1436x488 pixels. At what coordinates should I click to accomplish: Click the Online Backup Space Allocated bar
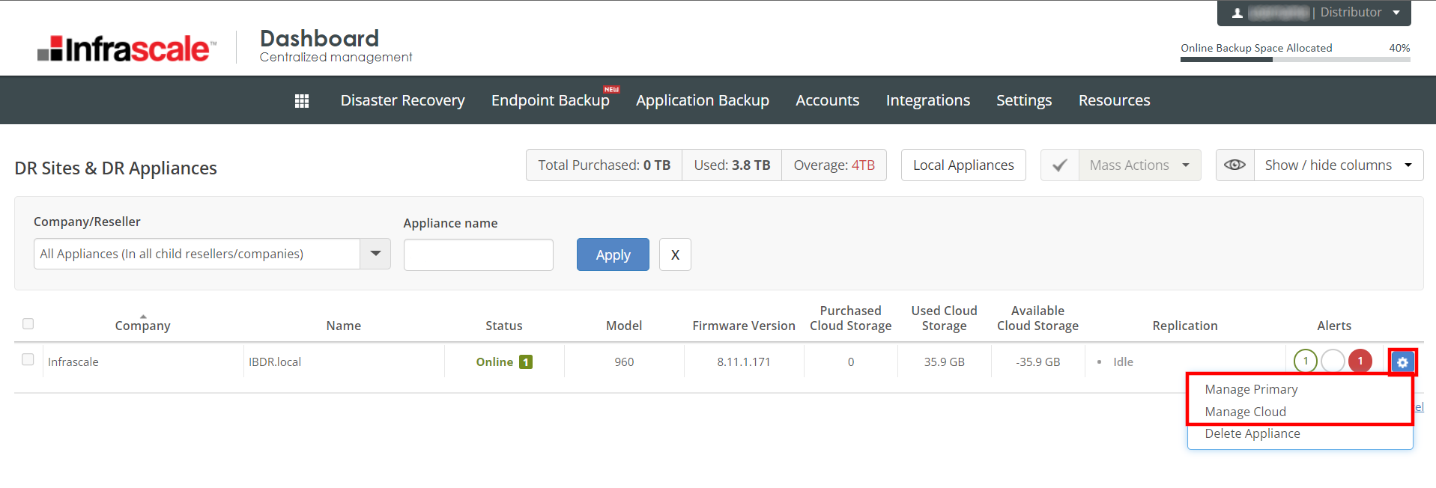1295,60
